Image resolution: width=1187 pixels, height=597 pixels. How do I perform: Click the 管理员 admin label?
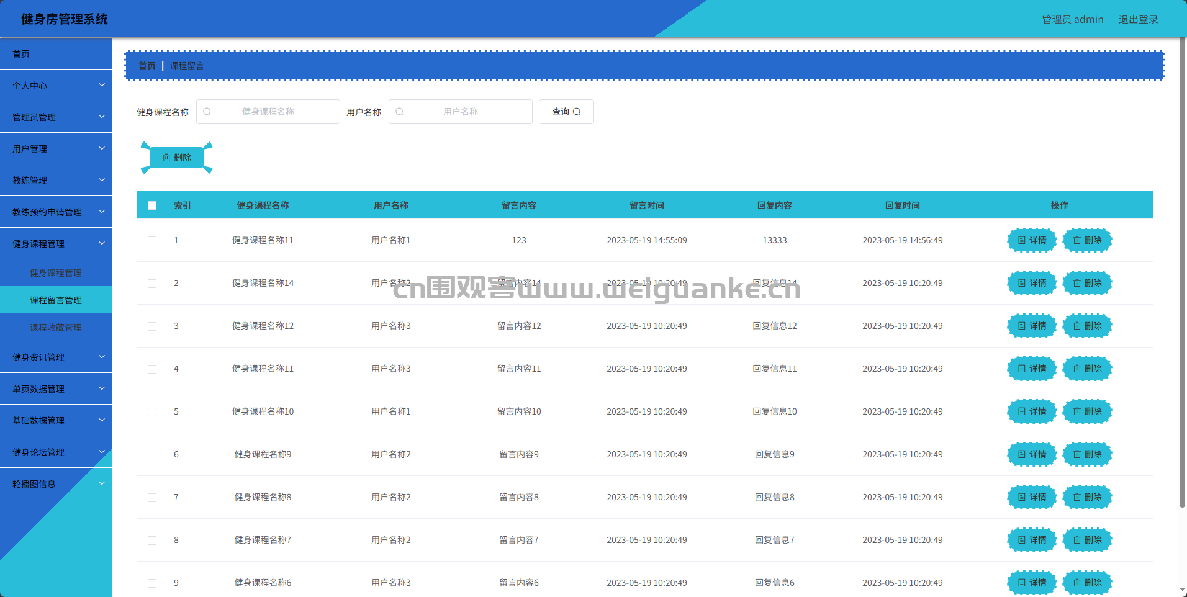[1072, 19]
